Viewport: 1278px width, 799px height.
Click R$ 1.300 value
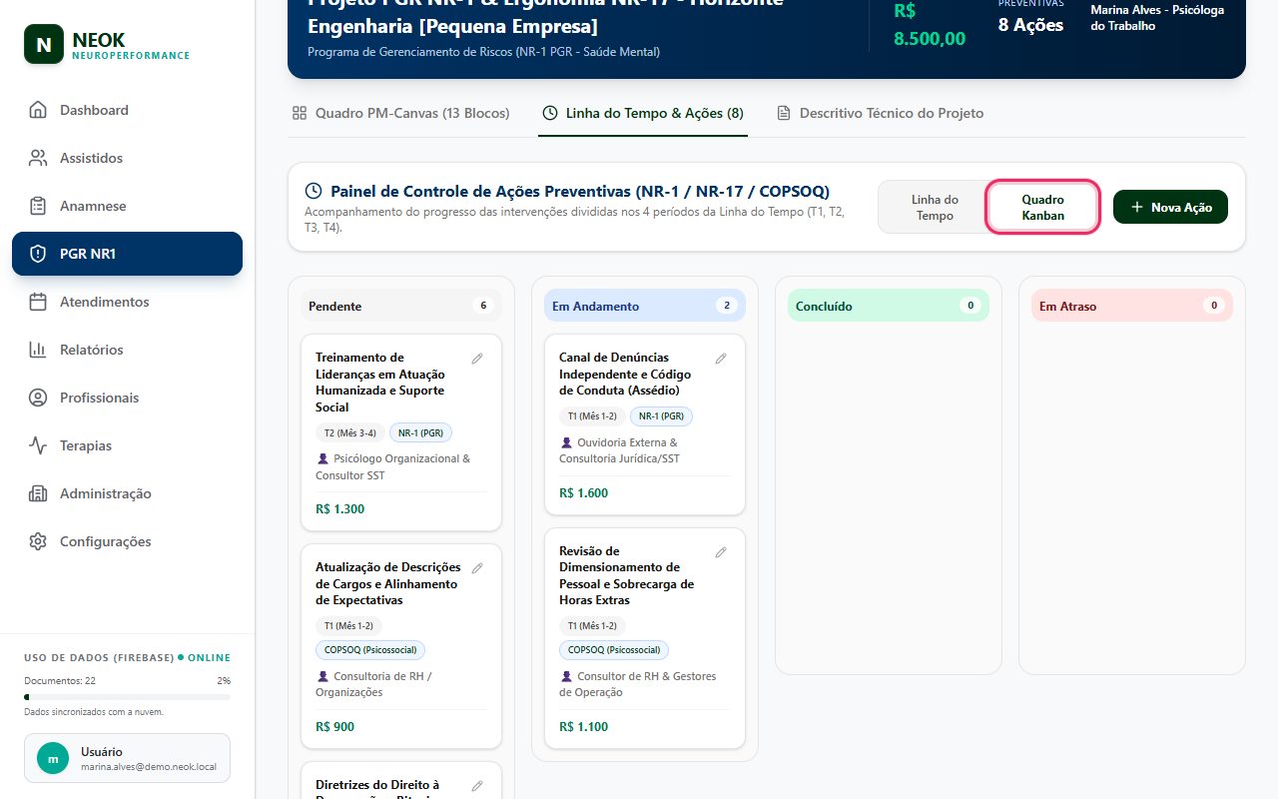click(x=339, y=508)
